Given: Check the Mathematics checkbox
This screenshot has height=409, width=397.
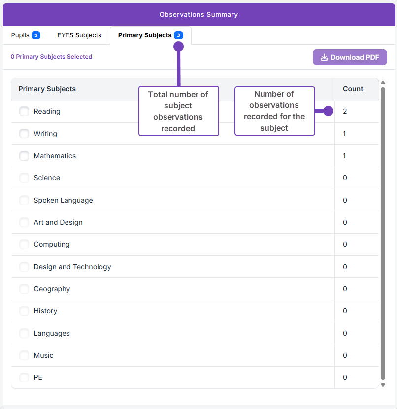Looking at the screenshot, I should (x=24, y=156).
